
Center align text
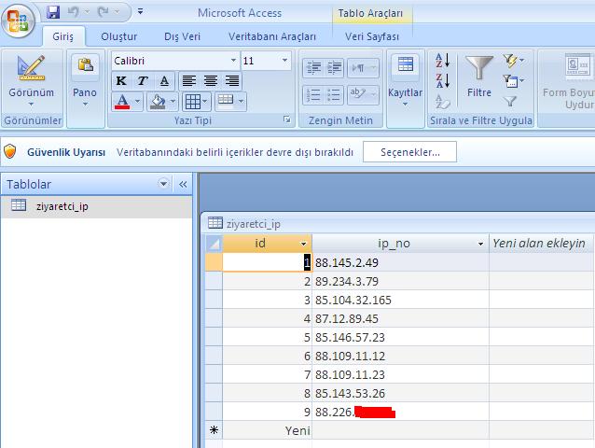pyautogui.click(x=211, y=80)
